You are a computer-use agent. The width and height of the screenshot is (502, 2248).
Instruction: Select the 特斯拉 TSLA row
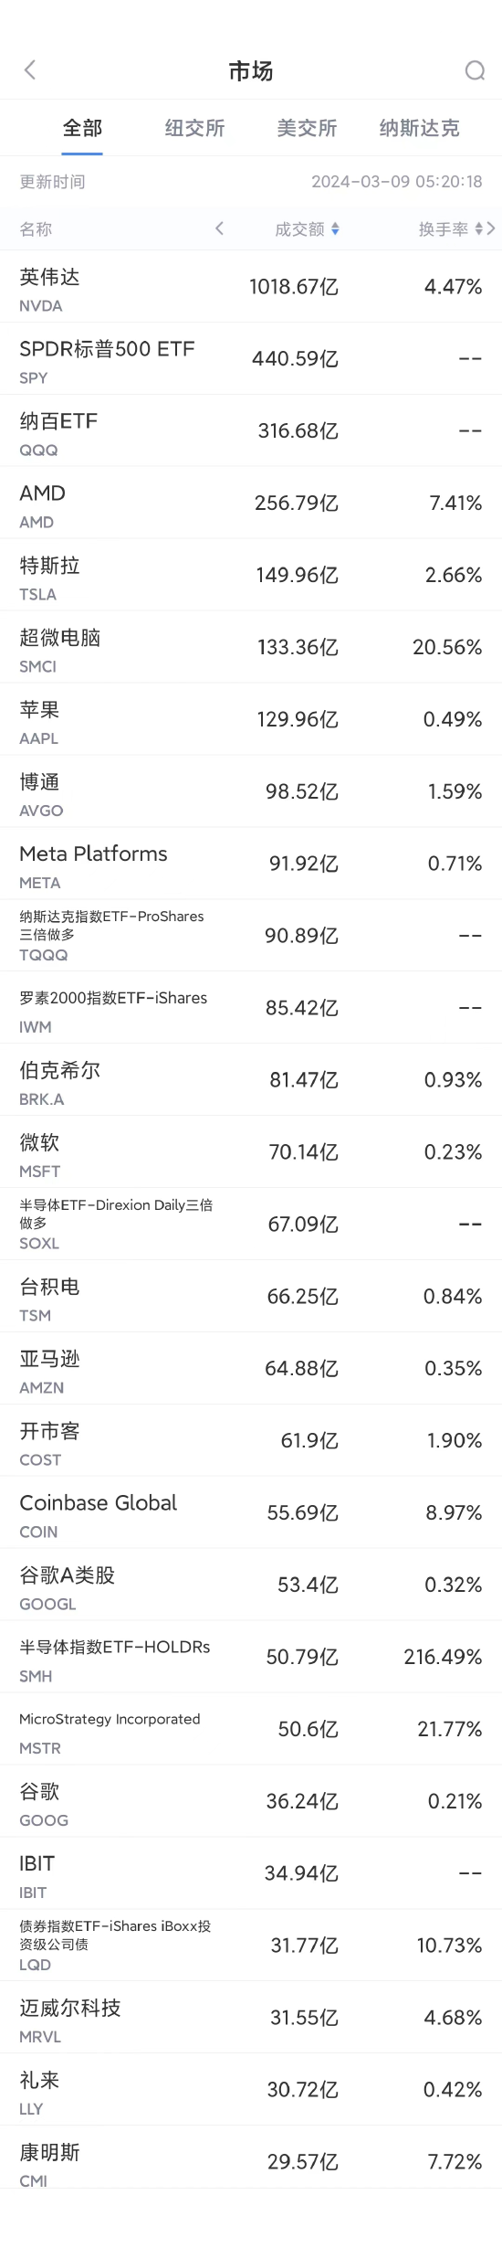click(251, 576)
